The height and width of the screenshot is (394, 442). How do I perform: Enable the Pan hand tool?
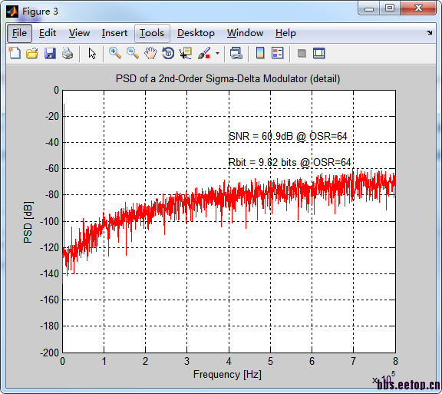click(x=150, y=53)
